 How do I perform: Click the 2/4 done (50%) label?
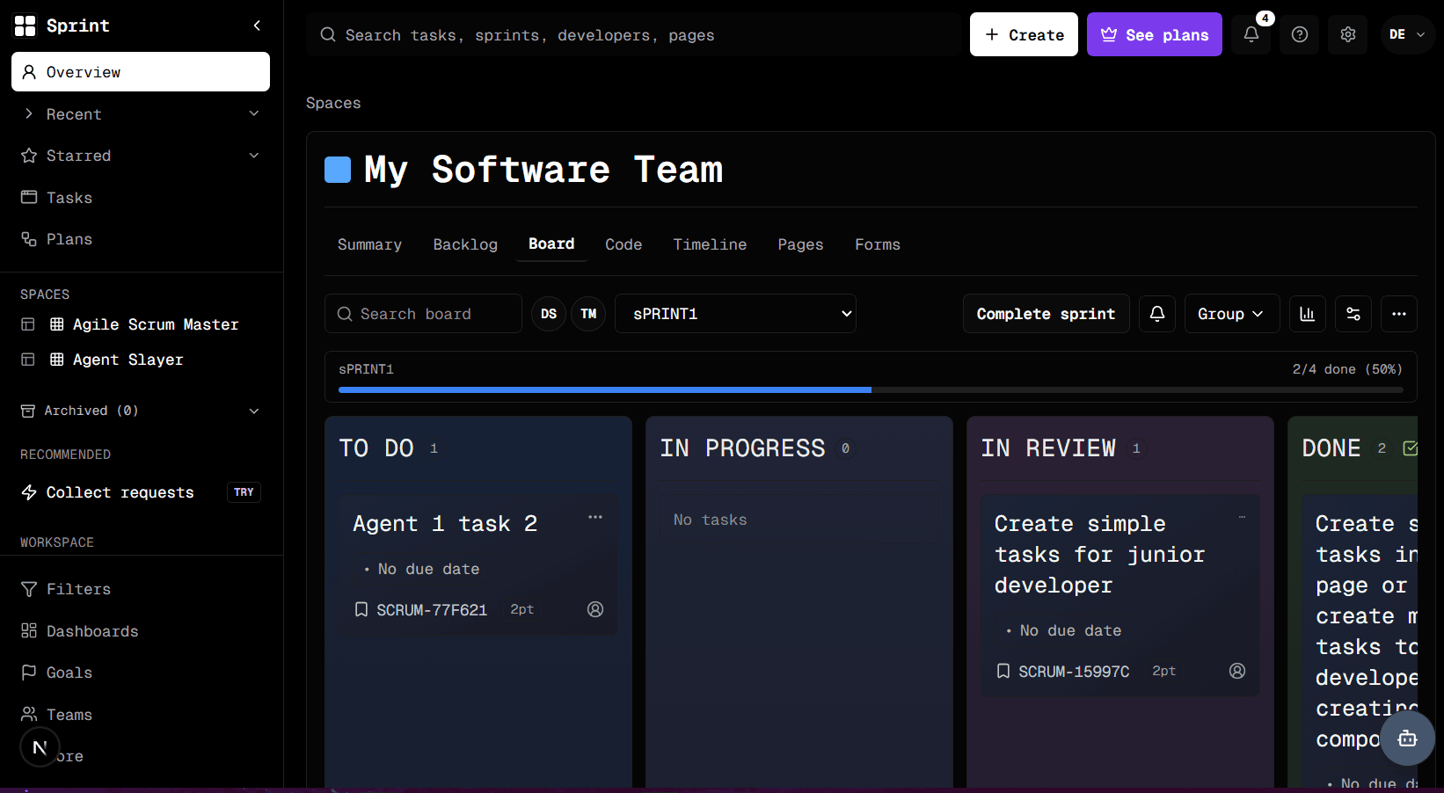tap(1347, 369)
